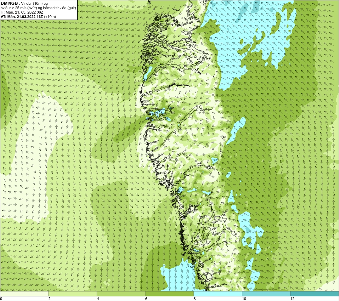Click the legend value '4'
This screenshot has width=339, height=301.
click(98, 299)
